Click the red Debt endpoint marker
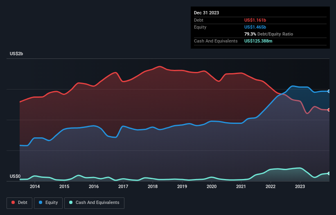 tap(329, 110)
